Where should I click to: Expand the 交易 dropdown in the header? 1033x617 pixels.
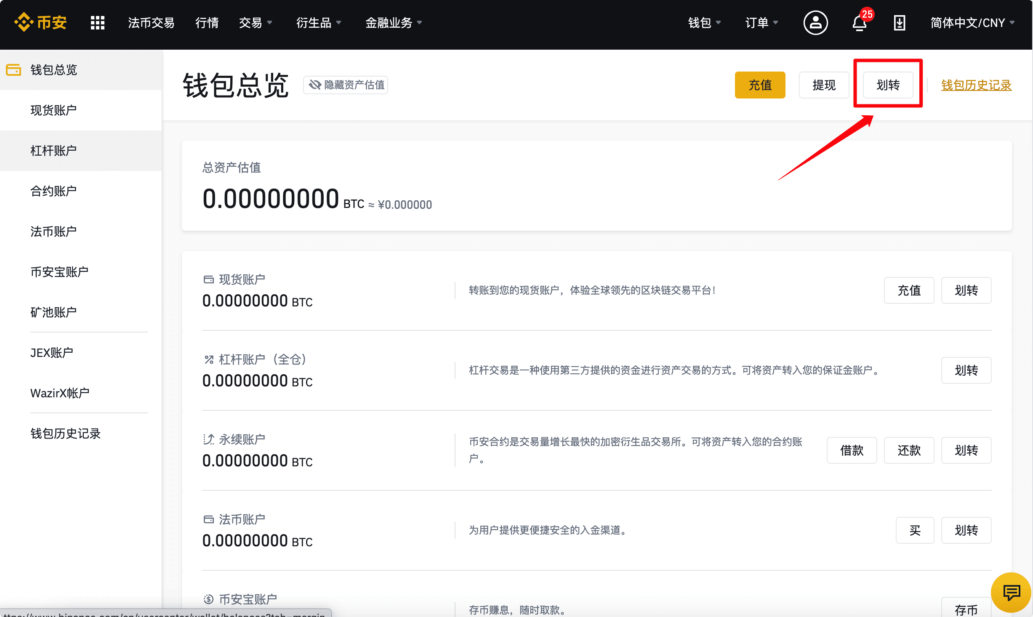coord(256,23)
